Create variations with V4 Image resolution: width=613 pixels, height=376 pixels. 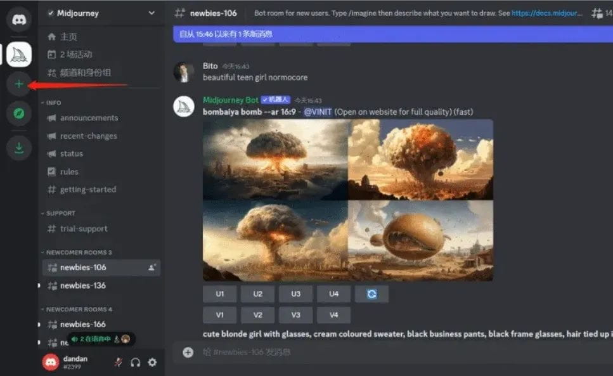pyautogui.click(x=333, y=315)
